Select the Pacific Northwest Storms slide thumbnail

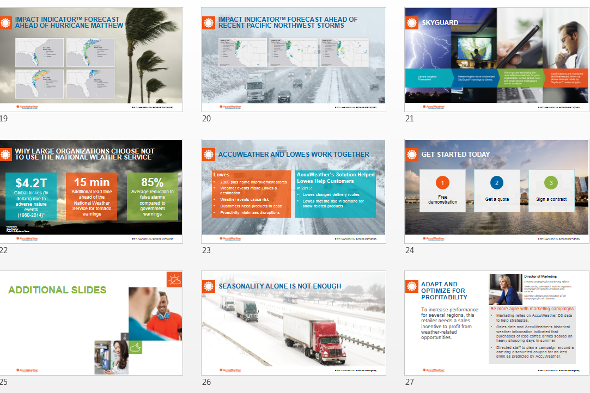point(294,59)
